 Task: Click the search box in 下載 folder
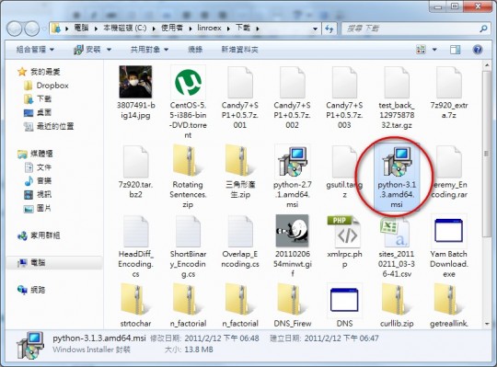412,29
